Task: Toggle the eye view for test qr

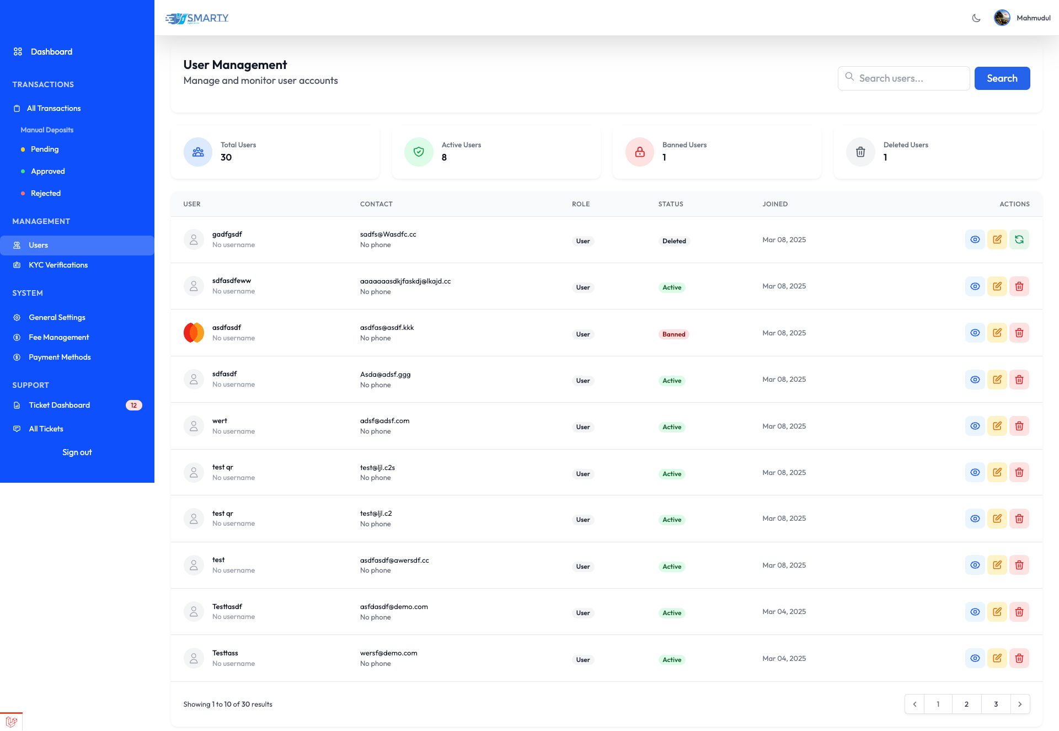Action: point(975,472)
